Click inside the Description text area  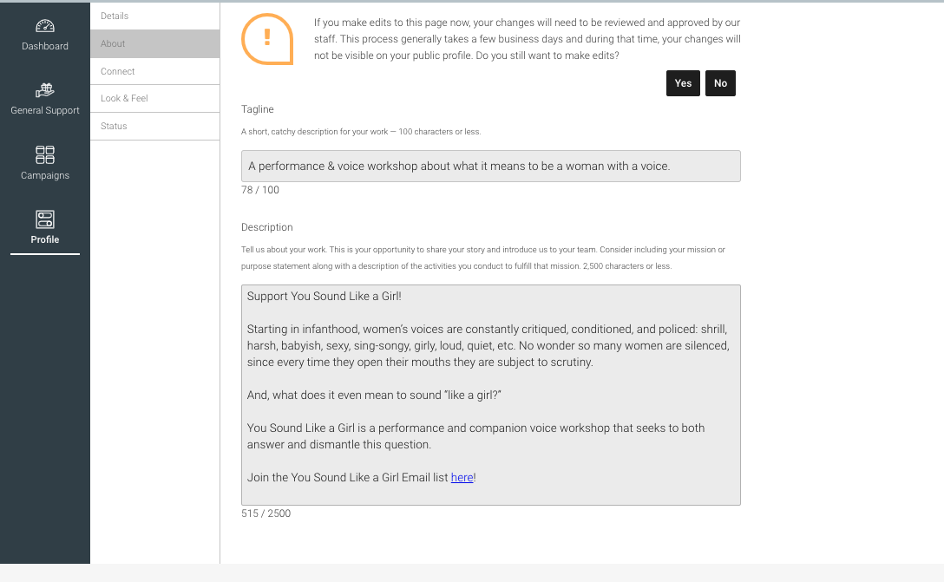(491, 395)
